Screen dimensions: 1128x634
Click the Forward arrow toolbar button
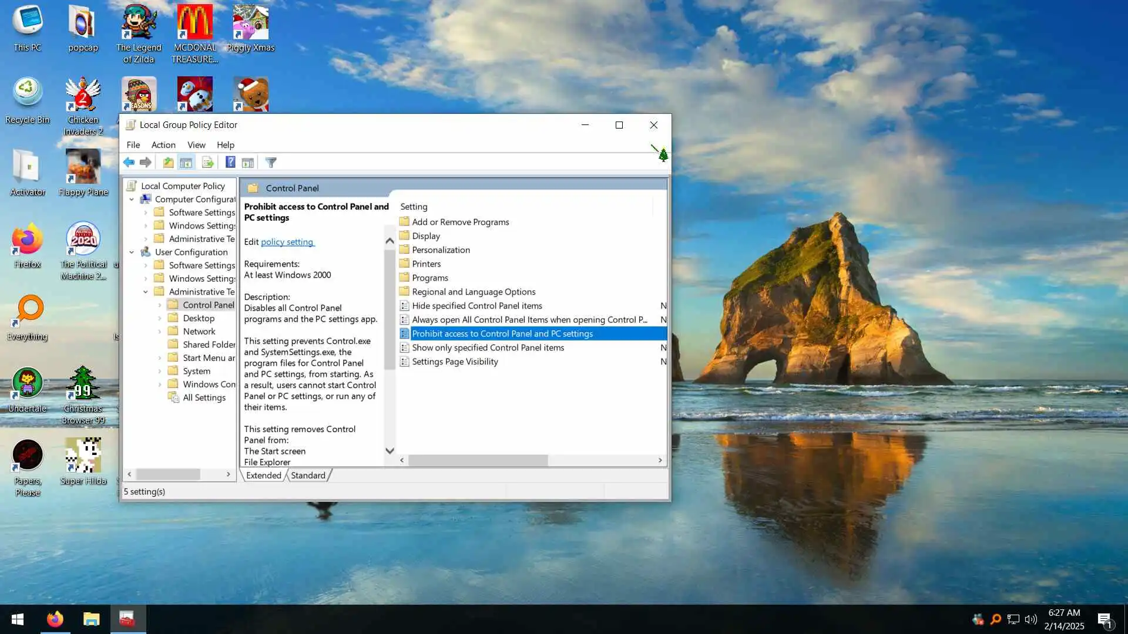(146, 163)
